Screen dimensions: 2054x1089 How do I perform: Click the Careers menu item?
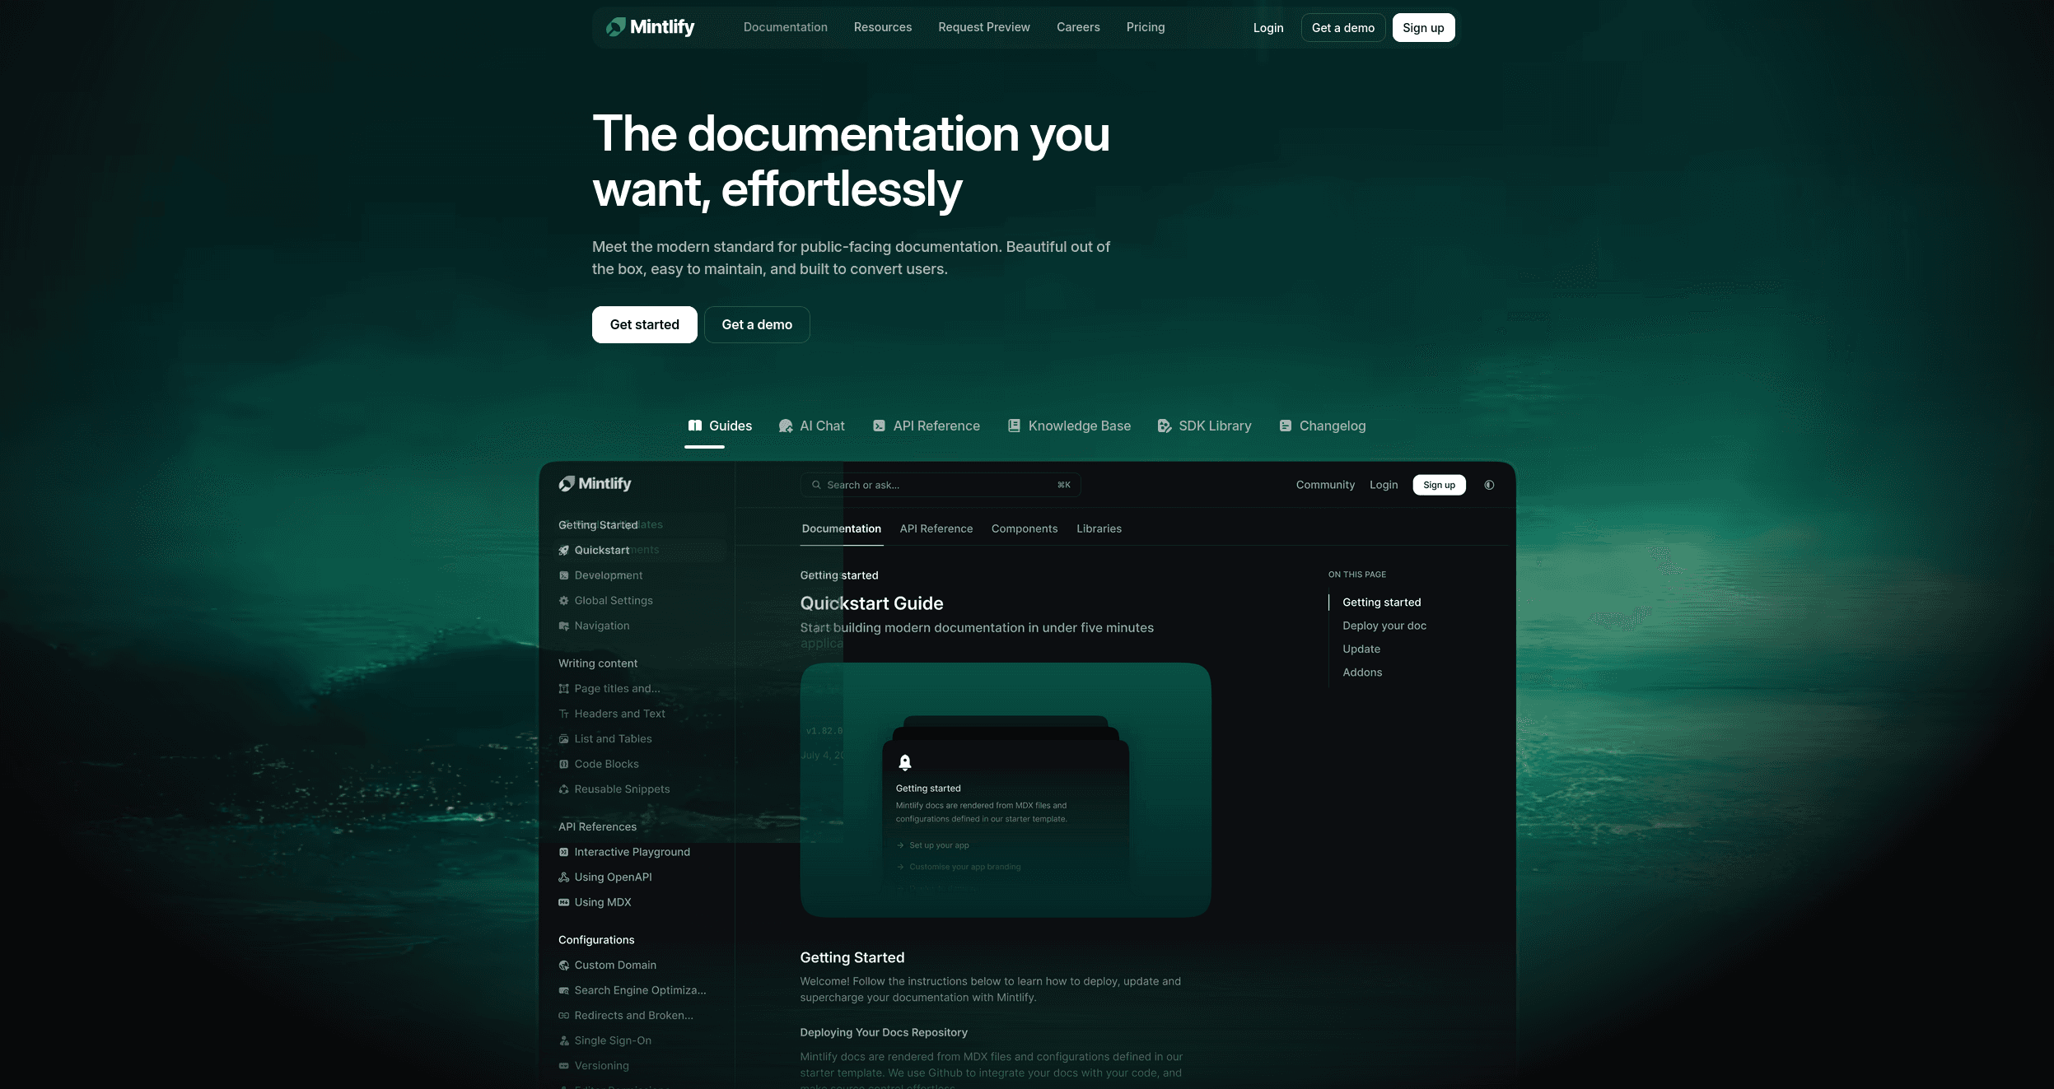pos(1079,27)
